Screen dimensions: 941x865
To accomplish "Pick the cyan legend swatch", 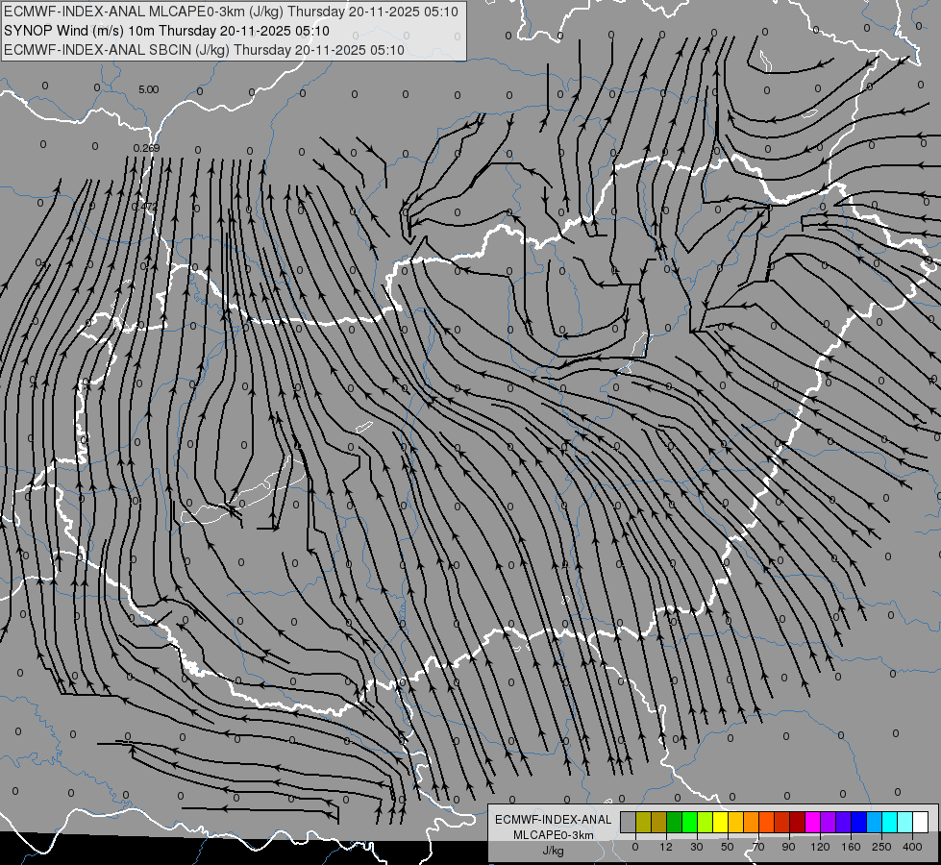I will 891,822.
